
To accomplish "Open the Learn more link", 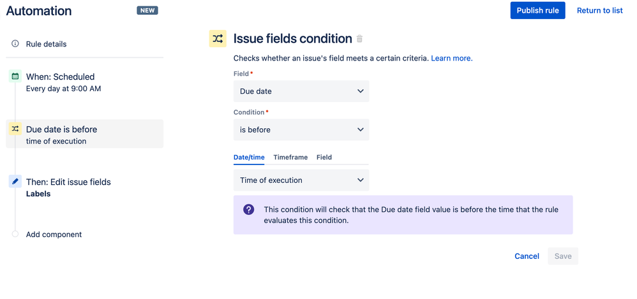I will tap(452, 58).
